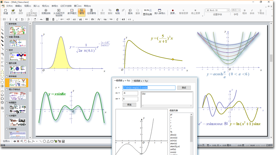
Task: Toggle 粗体 bold formatting
Action: (x=245, y=11)
